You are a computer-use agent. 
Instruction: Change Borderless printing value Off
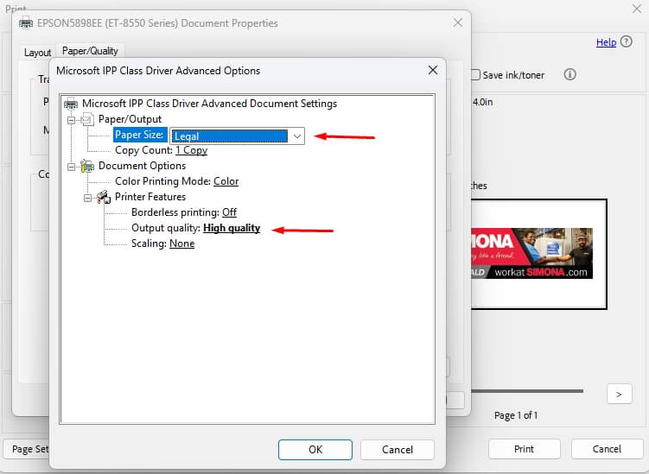click(x=229, y=212)
